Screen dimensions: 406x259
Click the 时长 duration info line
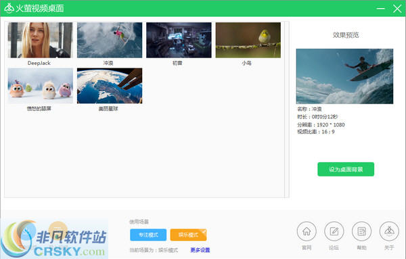click(x=317, y=117)
